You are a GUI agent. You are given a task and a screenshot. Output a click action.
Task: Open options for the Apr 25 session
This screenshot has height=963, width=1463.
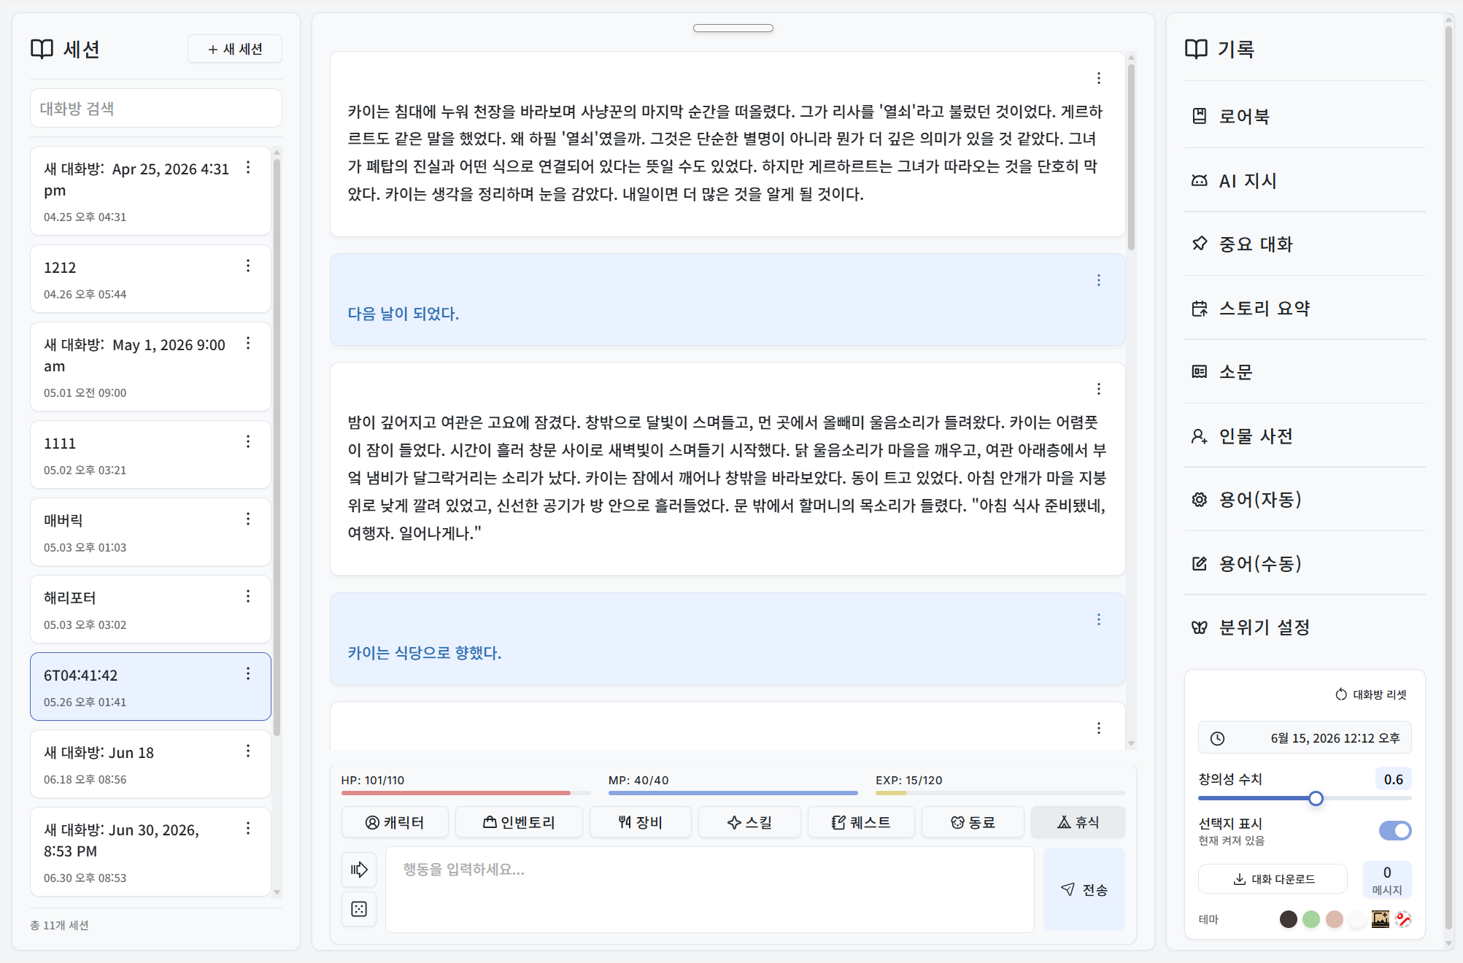click(x=248, y=168)
